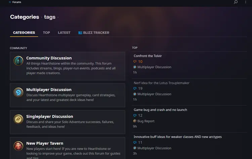Open the three-dot options menu
The width and height of the screenshot is (252, 159).
(246, 2)
